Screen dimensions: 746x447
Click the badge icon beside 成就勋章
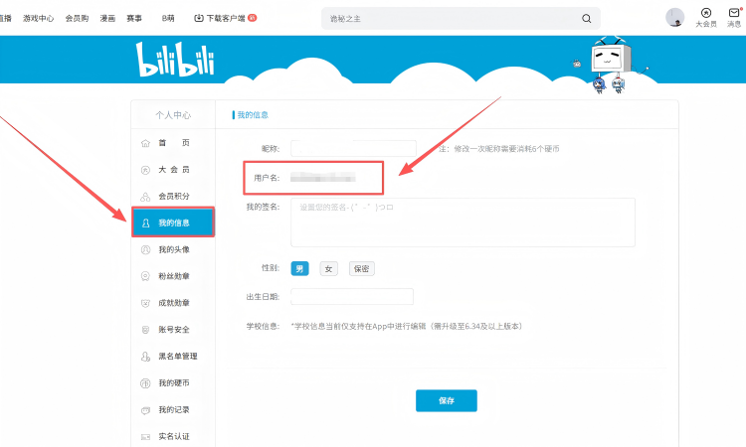point(145,303)
